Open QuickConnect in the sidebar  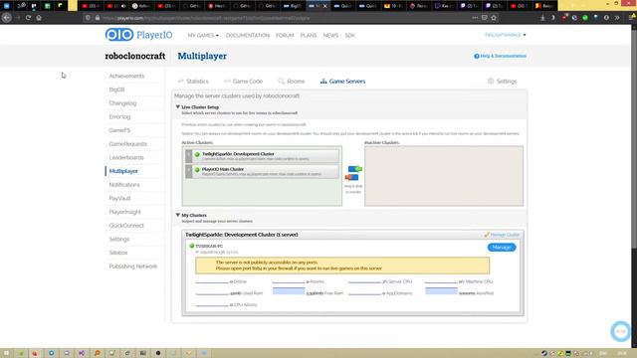[126, 226]
